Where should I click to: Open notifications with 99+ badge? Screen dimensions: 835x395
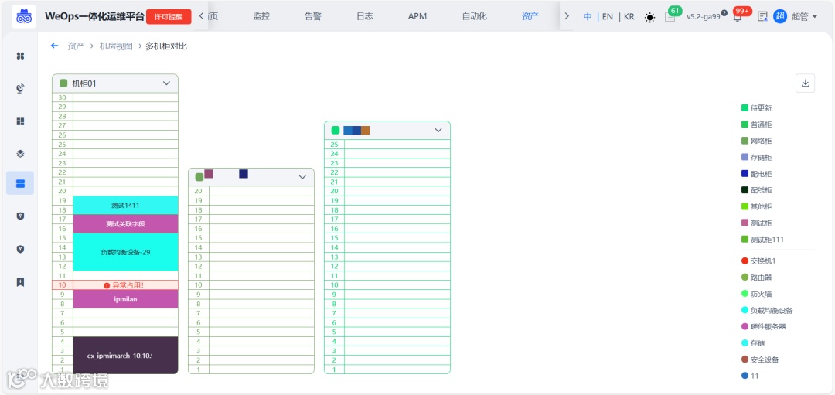(738, 17)
